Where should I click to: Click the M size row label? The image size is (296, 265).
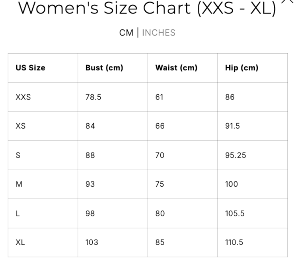point(19,184)
